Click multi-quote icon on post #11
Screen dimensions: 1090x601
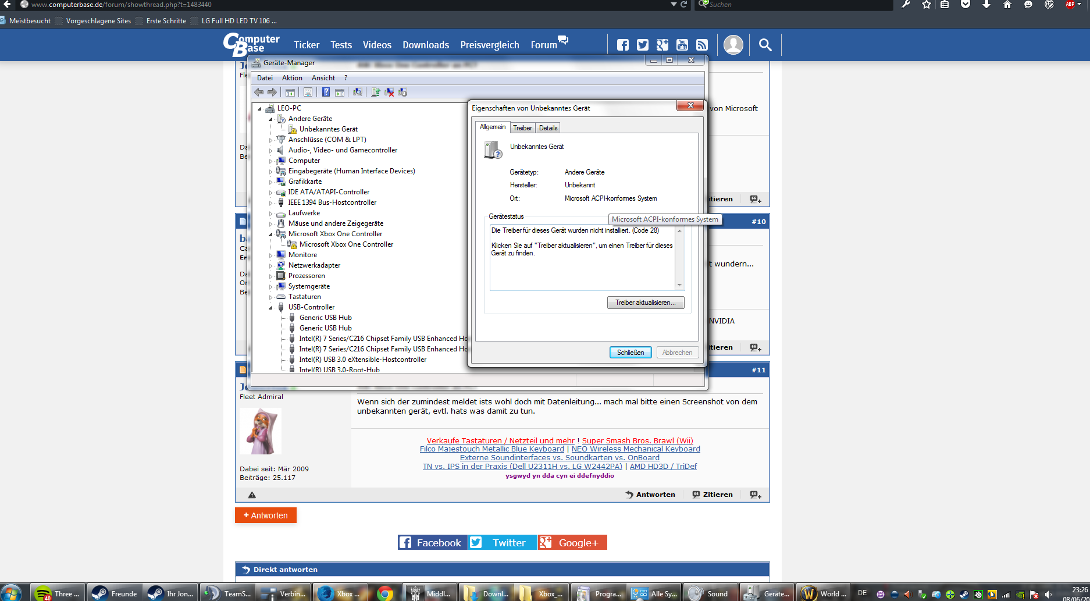[x=756, y=495]
